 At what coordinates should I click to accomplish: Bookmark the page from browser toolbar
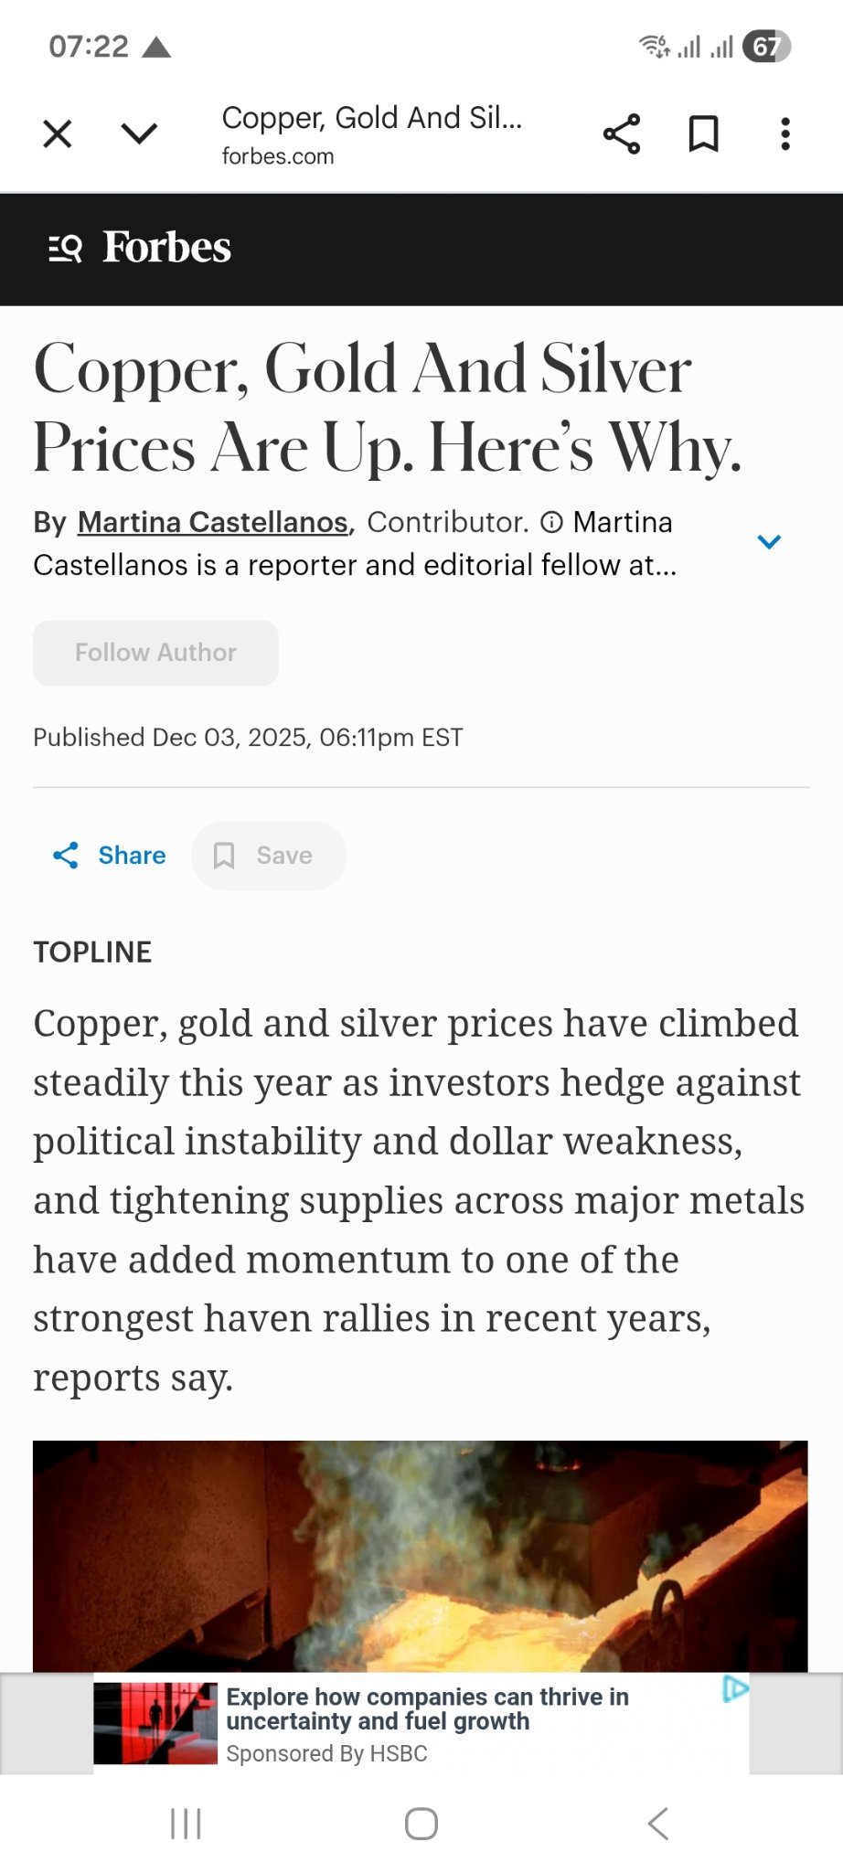click(703, 134)
